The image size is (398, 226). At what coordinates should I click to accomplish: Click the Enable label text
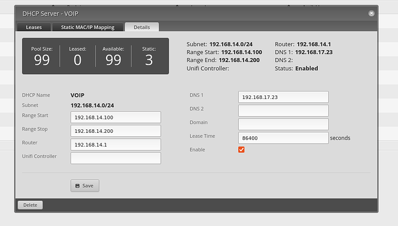tap(197, 150)
